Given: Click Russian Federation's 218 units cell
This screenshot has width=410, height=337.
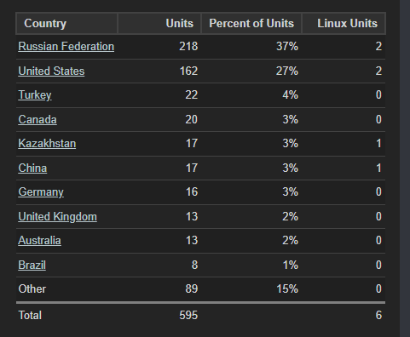Looking at the screenshot, I should 188,47.
